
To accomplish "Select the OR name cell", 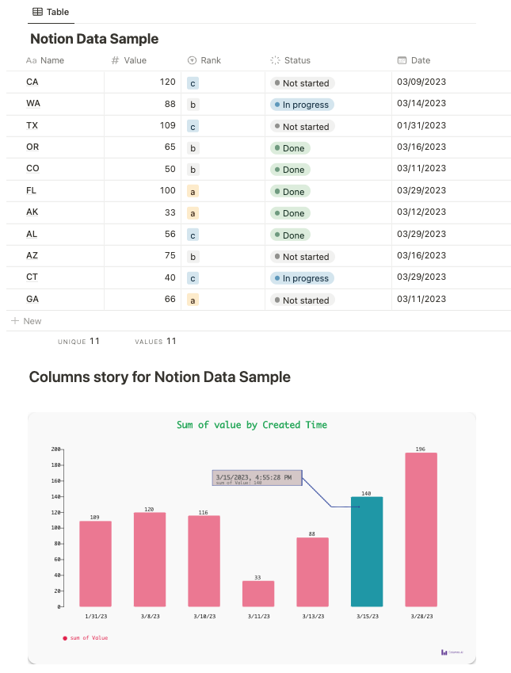I will pos(32,147).
